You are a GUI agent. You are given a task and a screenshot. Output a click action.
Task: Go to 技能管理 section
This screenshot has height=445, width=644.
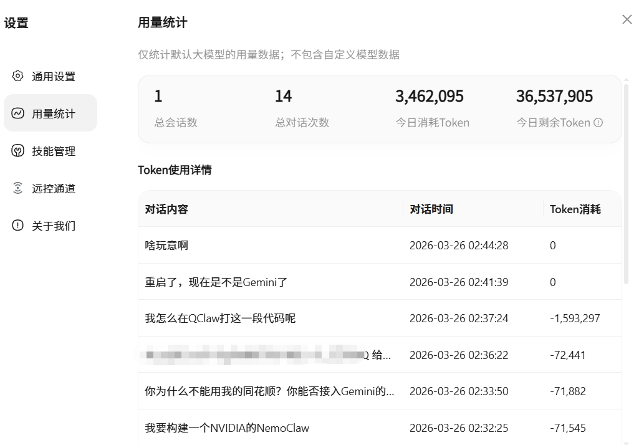(50, 151)
